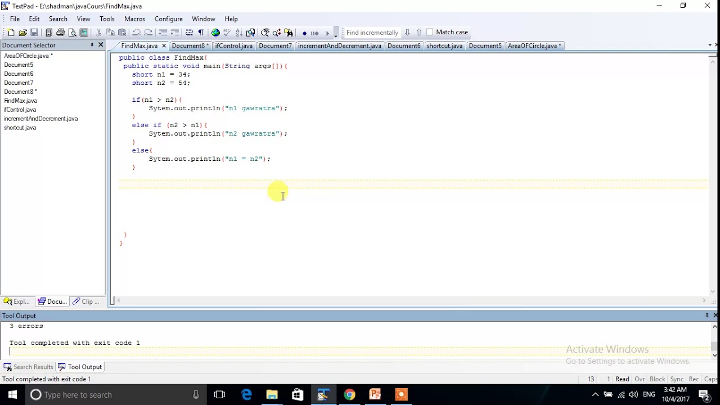
Task: Click the increase indent icon
Action: tap(175, 33)
